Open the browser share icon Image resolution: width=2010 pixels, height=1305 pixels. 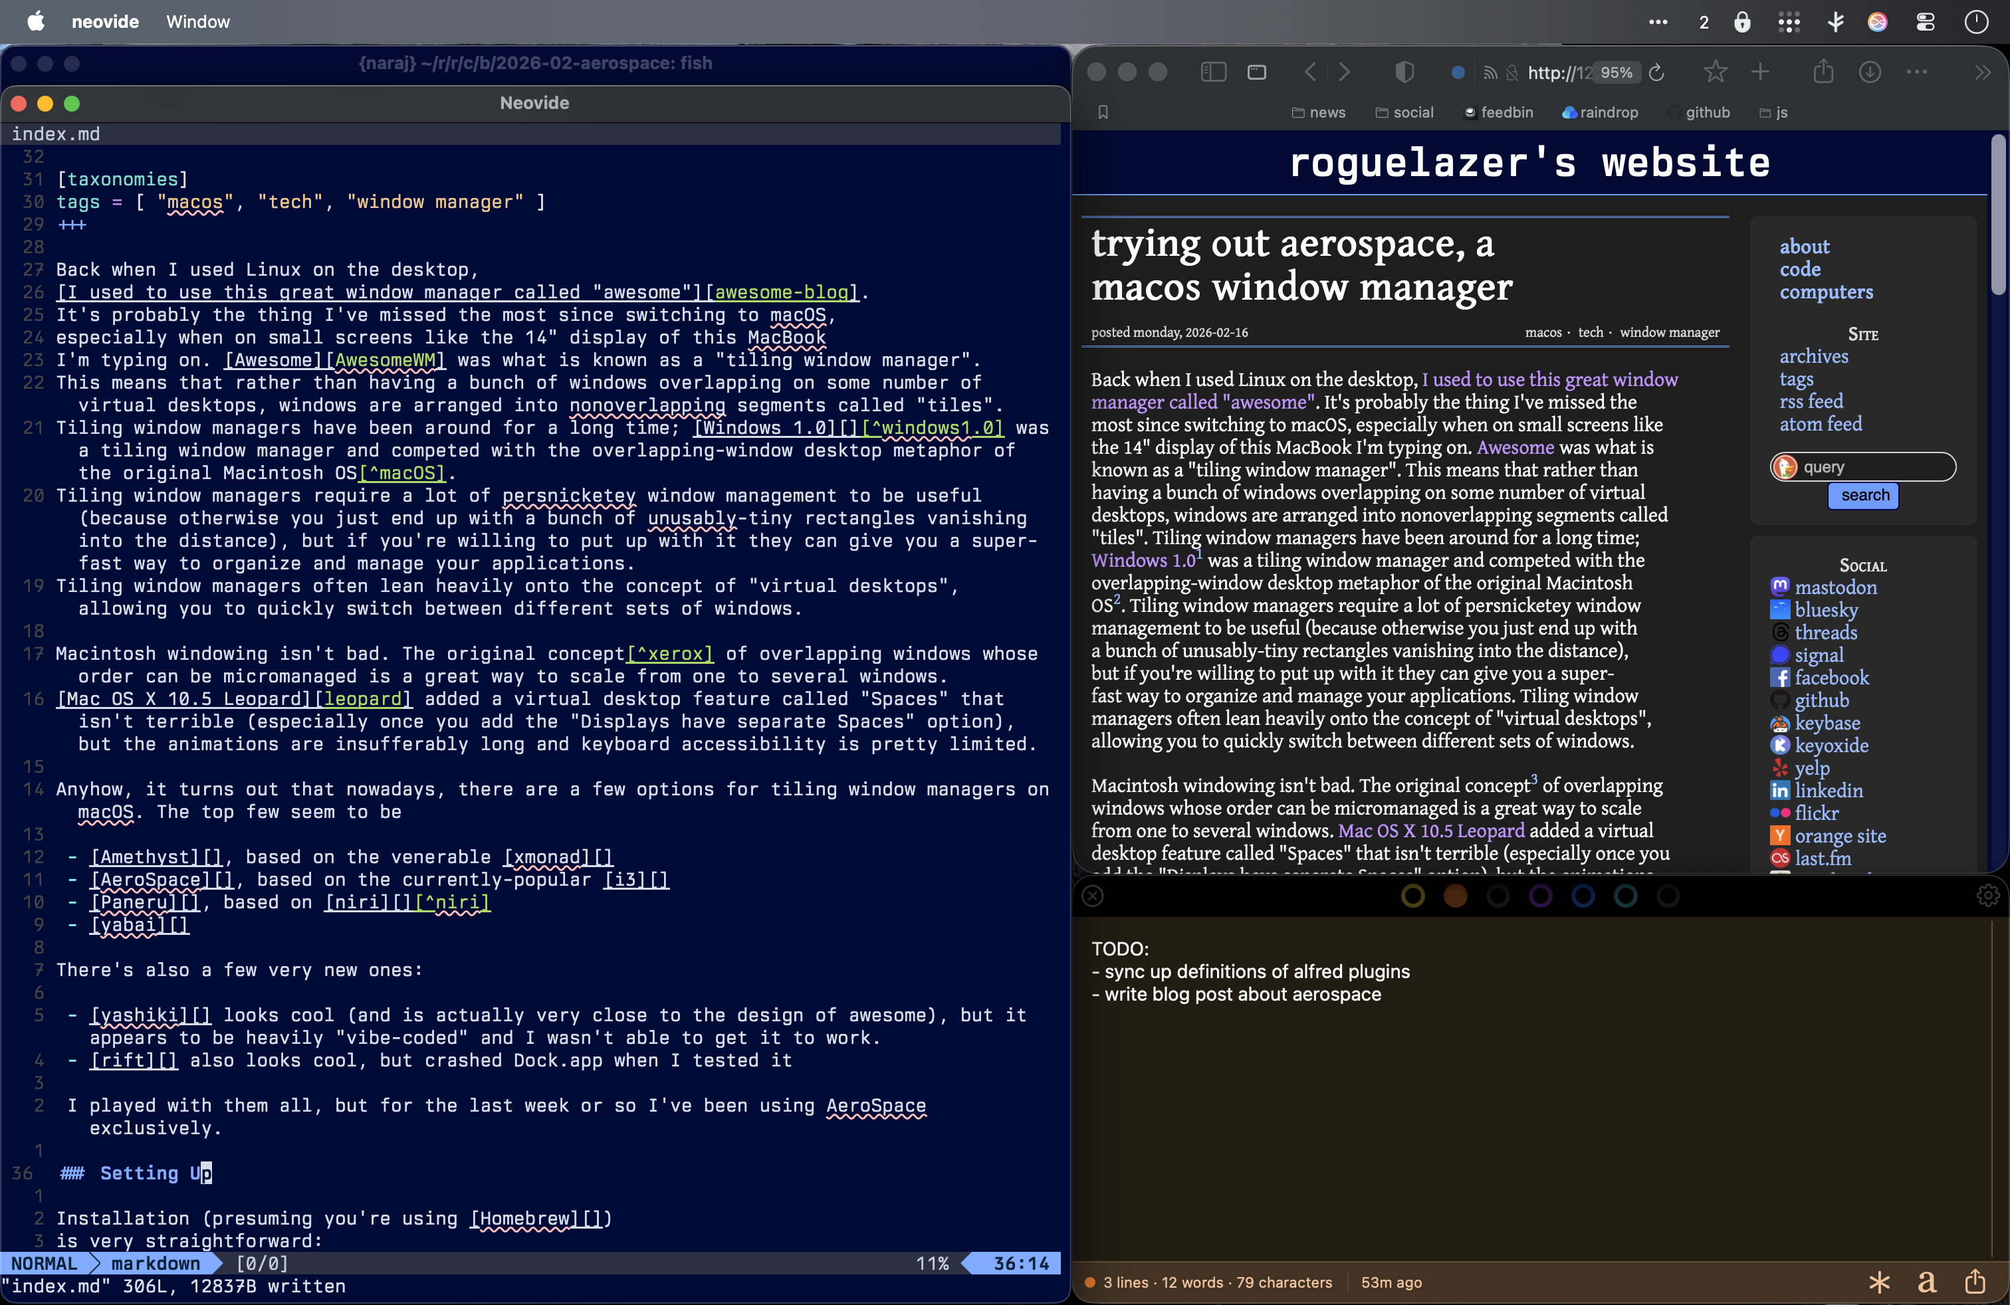click(1823, 72)
